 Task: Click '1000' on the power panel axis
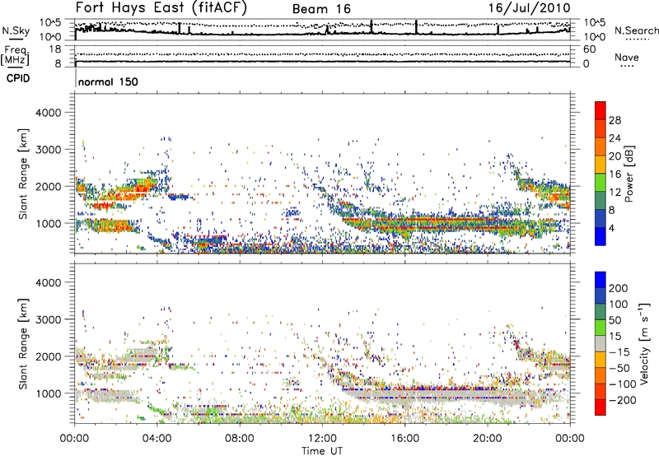(49, 223)
